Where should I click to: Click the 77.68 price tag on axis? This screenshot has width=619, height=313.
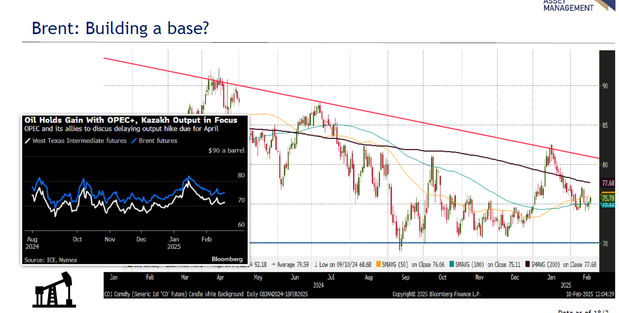click(607, 183)
